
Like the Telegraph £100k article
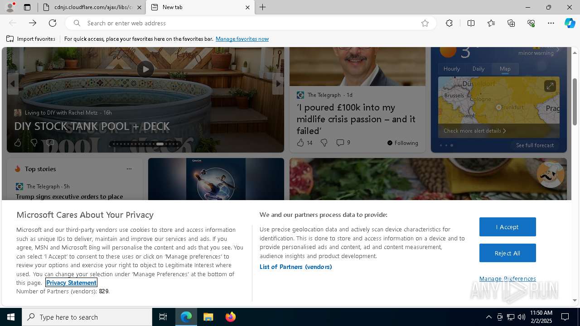point(304,143)
